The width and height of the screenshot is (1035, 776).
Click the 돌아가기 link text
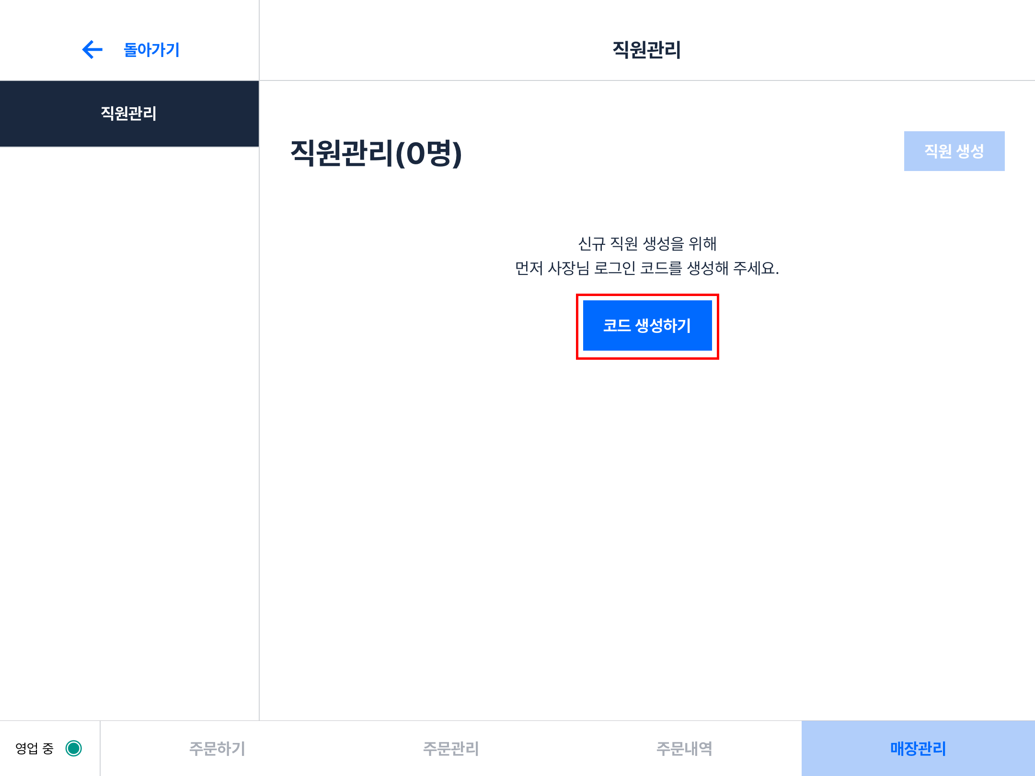coord(151,50)
